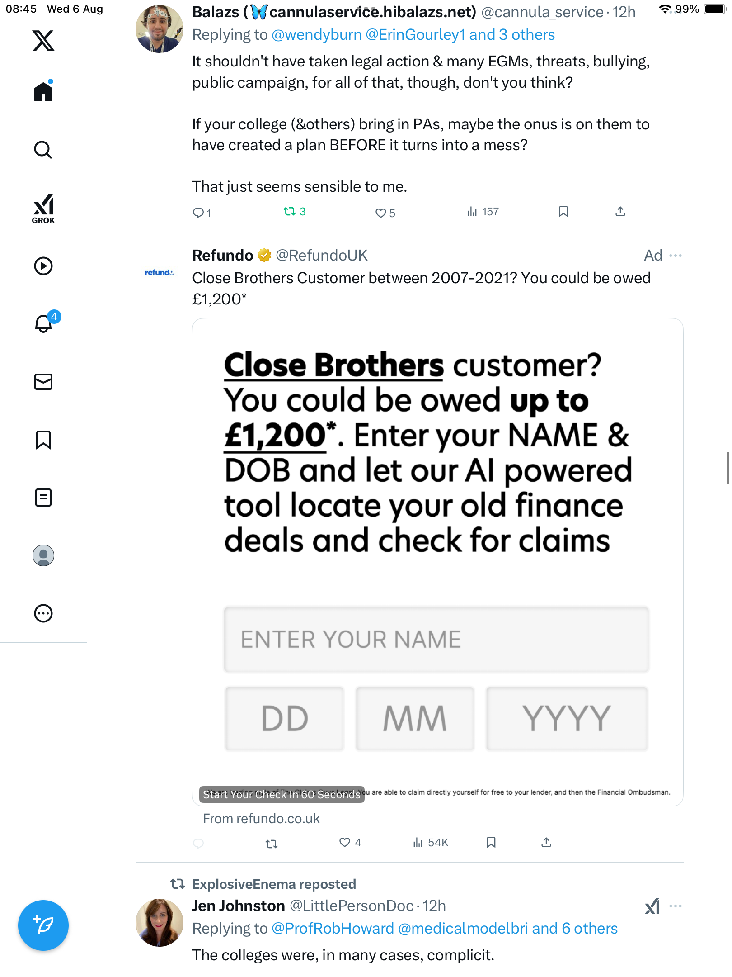
Task: Open the Lists icon in sidebar
Action: pos(43,498)
